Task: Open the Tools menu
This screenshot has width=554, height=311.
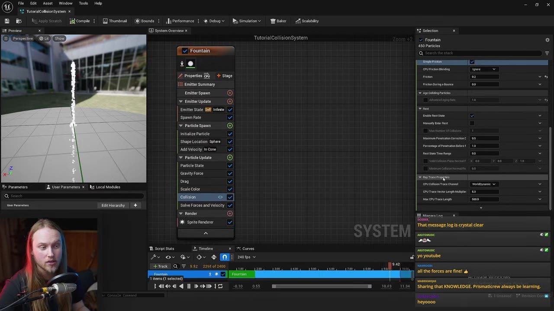Action: (84, 3)
